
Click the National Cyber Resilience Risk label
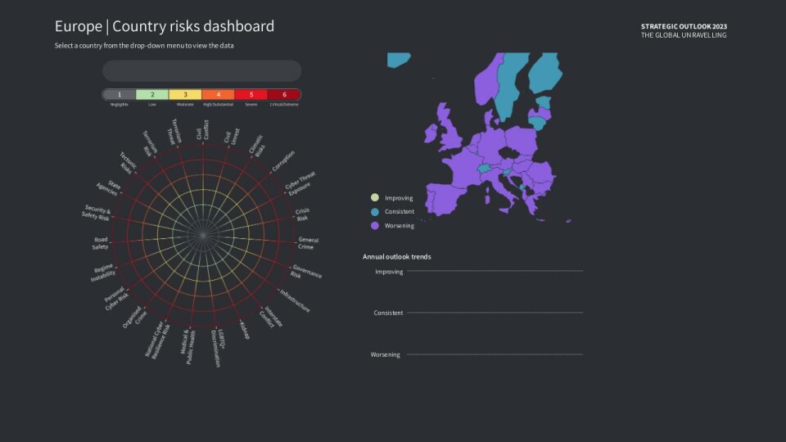coord(158,341)
